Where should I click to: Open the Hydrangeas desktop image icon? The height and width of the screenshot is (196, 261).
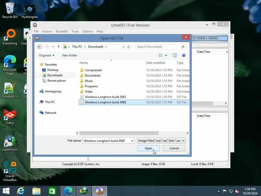(30, 11)
